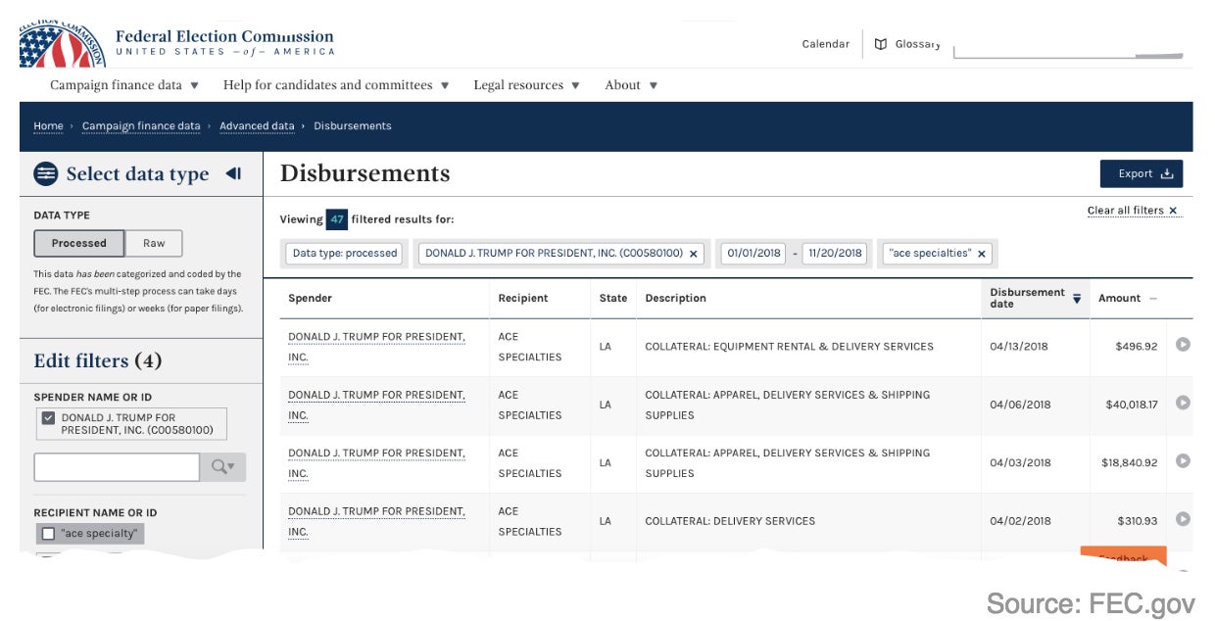The height and width of the screenshot is (621, 1215).
Task: Click the 47 filtered results count
Action: pyautogui.click(x=337, y=219)
